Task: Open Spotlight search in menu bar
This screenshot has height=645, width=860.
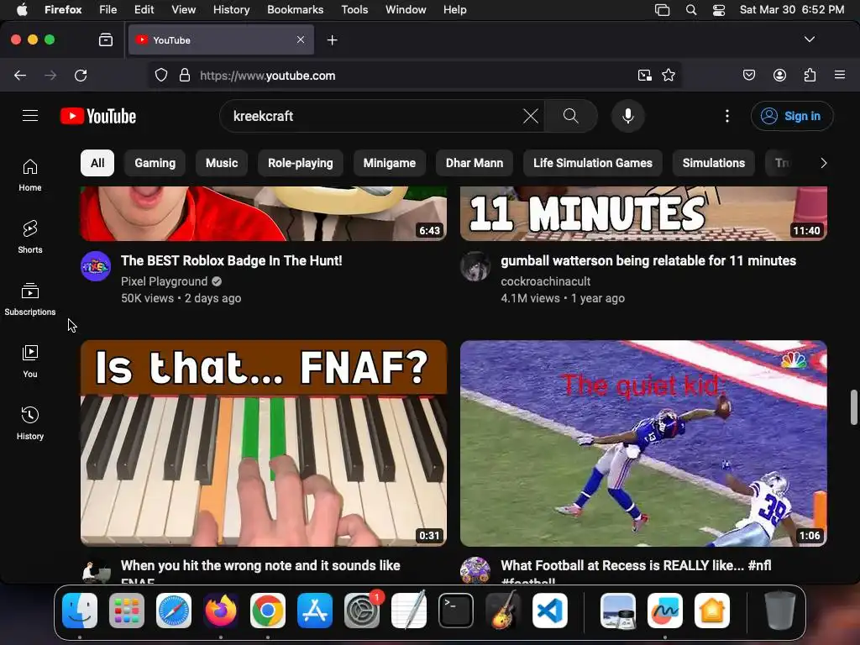Action: [x=691, y=10]
